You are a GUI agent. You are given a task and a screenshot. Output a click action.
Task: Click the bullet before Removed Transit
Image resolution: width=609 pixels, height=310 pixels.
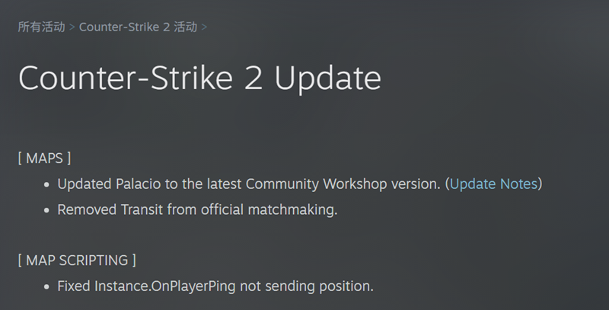[46, 209]
